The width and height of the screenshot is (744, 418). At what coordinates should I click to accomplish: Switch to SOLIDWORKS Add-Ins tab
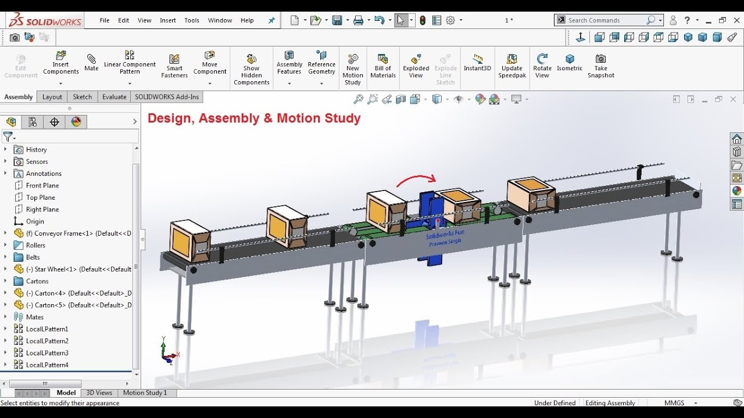coord(167,97)
